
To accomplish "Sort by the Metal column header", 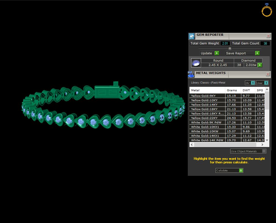I will click(207, 90).
